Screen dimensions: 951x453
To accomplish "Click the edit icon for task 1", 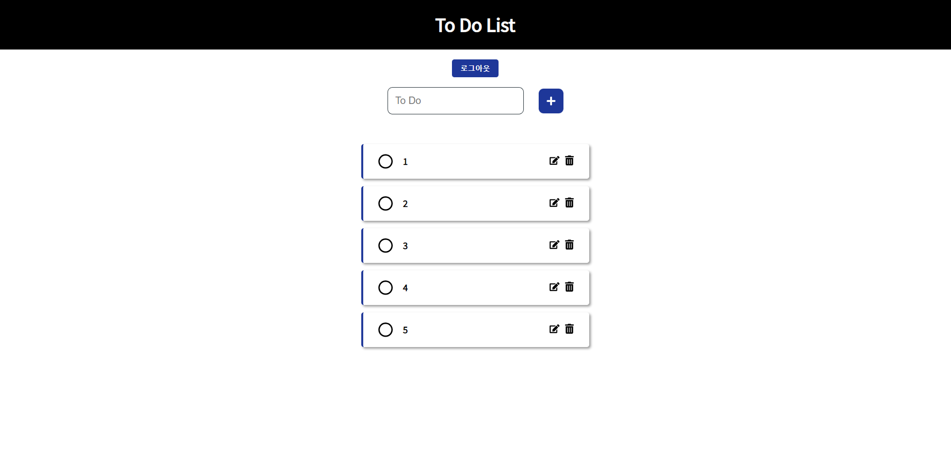I will [x=554, y=161].
